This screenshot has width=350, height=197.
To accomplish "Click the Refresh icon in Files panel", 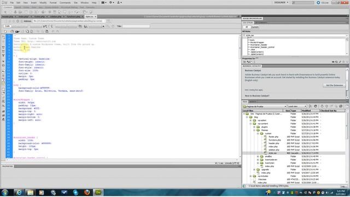I will pyautogui.click(x=316, y=107).
